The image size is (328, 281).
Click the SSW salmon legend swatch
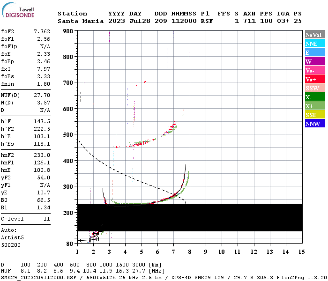315,88
